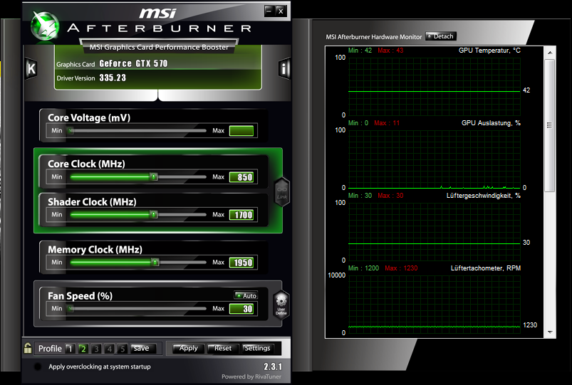The width and height of the screenshot is (572, 385).
Task: Enable Apply overclocking at system startup
Action: click(38, 366)
